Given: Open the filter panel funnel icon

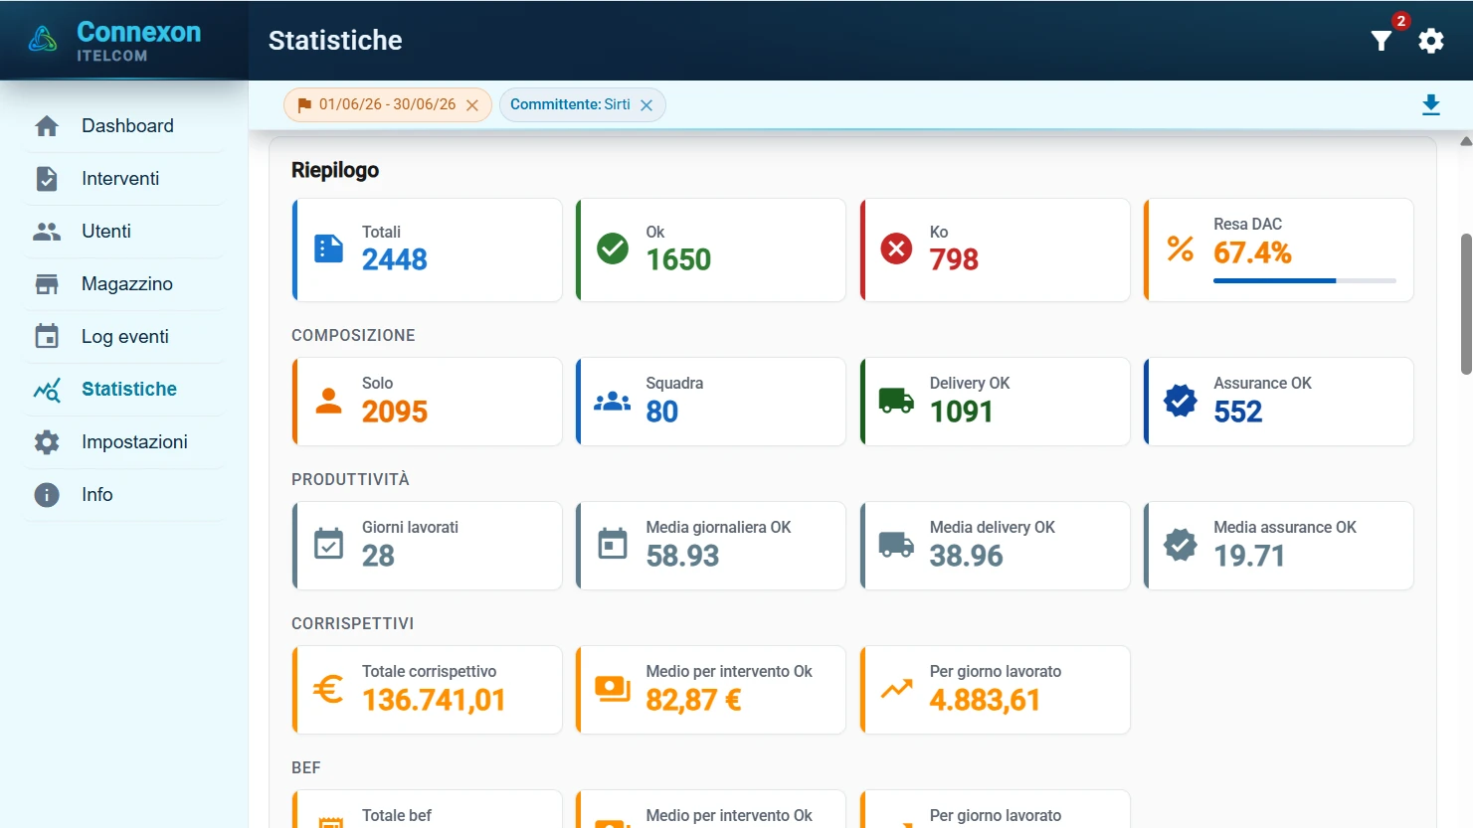Looking at the screenshot, I should pyautogui.click(x=1381, y=41).
